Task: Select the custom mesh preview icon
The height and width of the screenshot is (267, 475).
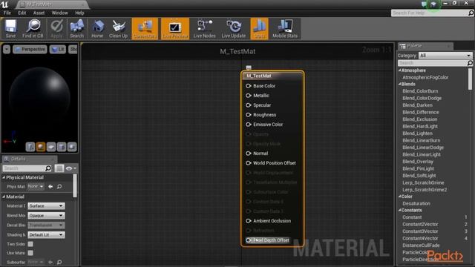Action: (72, 147)
